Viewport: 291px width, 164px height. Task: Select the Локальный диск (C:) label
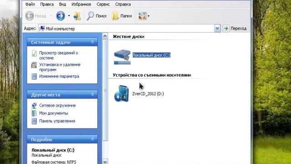click(151, 55)
